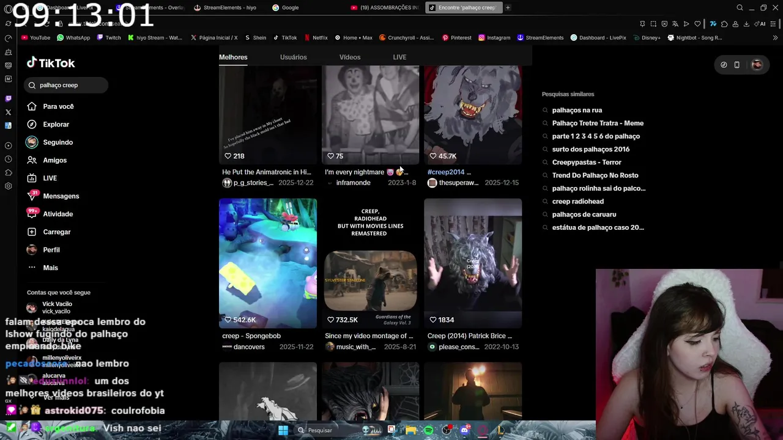
Task: Open Discord from the taskbar
Action: pyautogui.click(x=464, y=430)
